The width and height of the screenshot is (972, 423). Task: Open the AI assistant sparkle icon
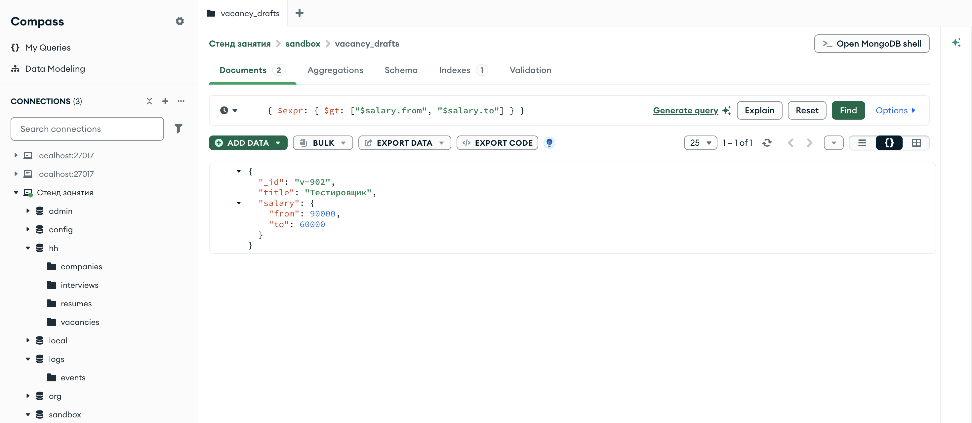pos(956,42)
